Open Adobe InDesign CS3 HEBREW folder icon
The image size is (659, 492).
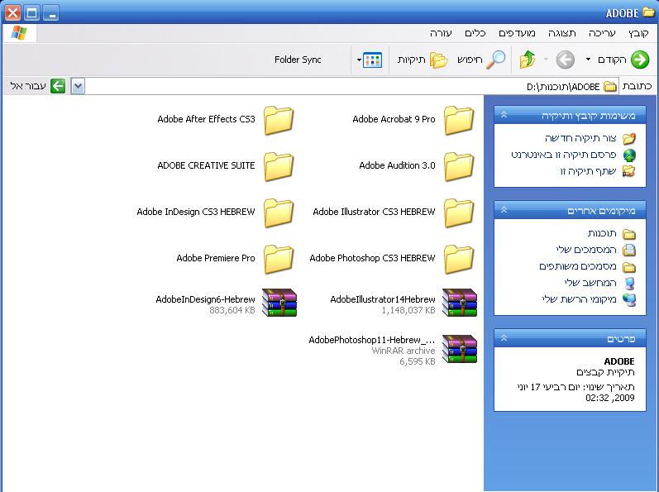(279, 213)
